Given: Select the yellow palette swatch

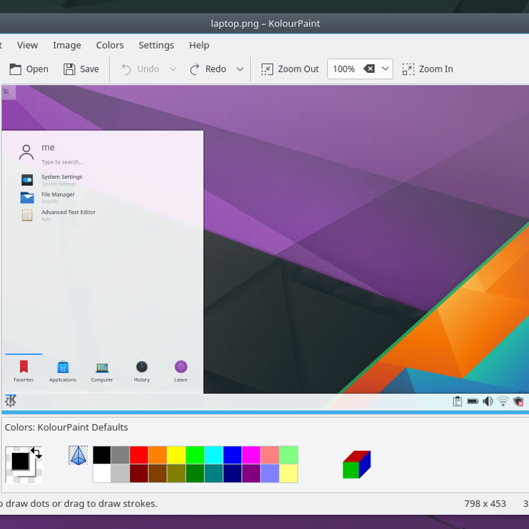Looking at the screenshot, I should pyautogui.click(x=176, y=455).
